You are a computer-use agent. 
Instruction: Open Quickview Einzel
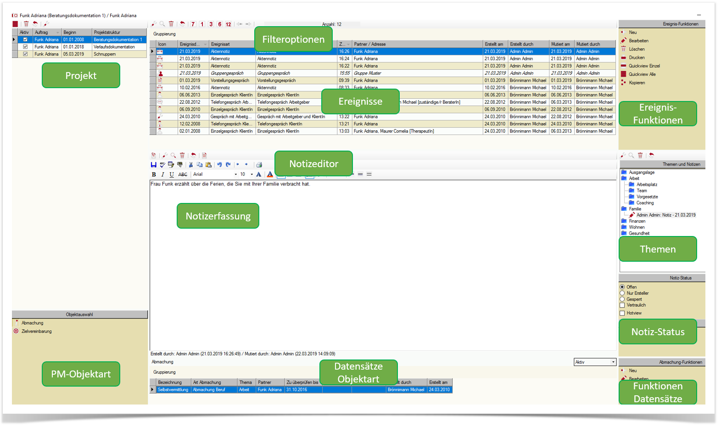pyautogui.click(x=644, y=66)
